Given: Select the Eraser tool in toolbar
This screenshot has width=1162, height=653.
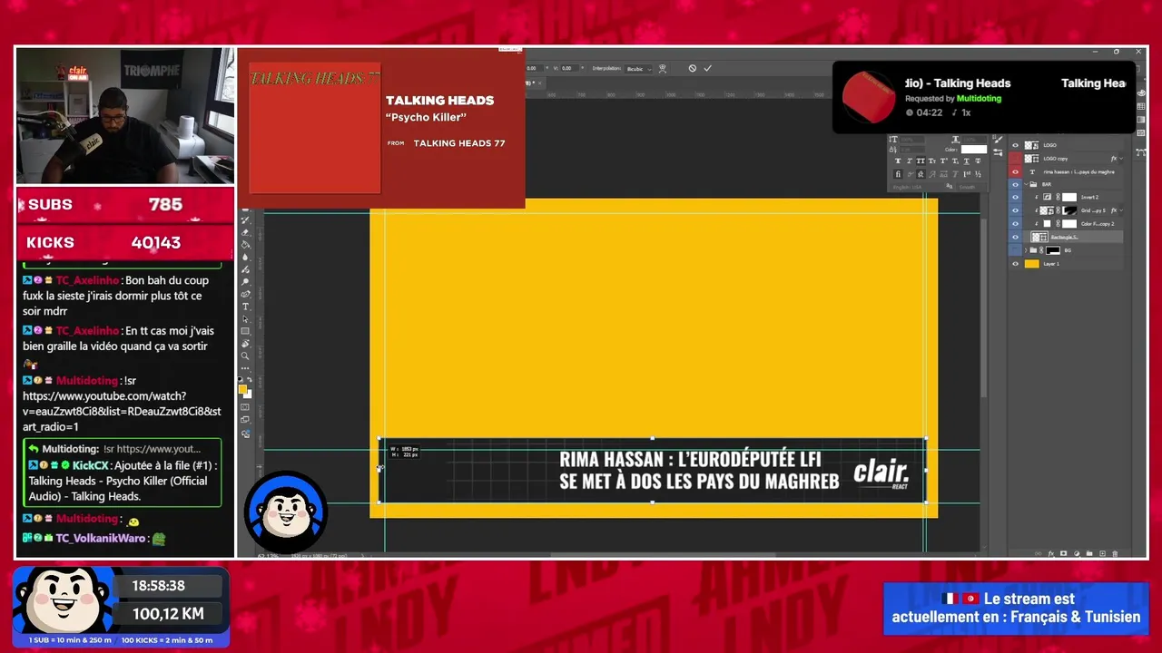Looking at the screenshot, I should (243, 232).
